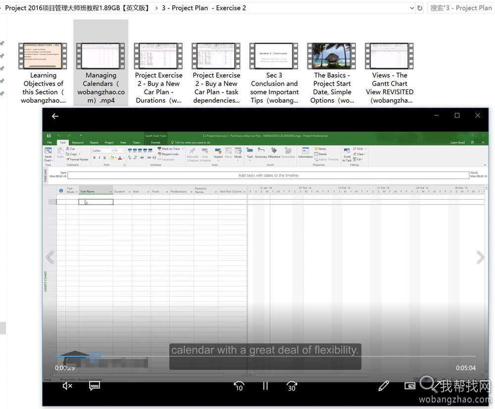This screenshot has width=495, height=409.
Task: Go to the previous video with left chevron
Action: (50, 257)
